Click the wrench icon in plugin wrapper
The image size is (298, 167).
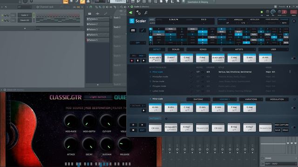click(x=146, y=13)
